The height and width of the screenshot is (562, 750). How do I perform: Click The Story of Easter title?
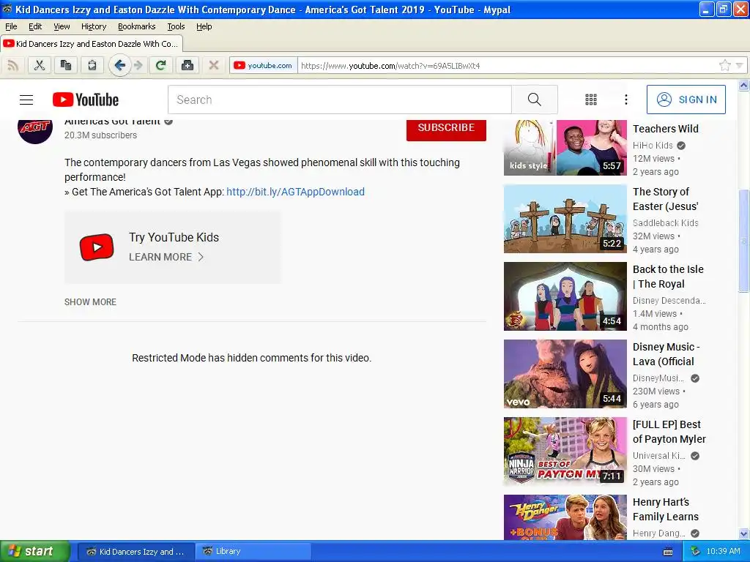click(x=665, y=199)
